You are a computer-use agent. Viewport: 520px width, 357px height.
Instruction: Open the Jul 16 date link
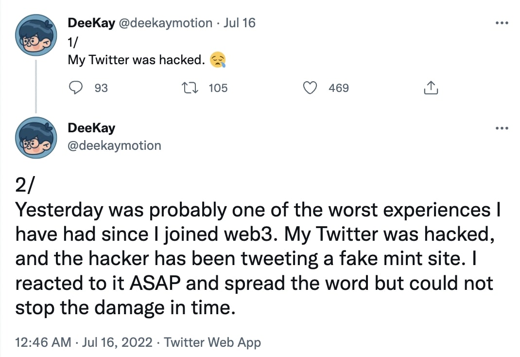(239, 23)
